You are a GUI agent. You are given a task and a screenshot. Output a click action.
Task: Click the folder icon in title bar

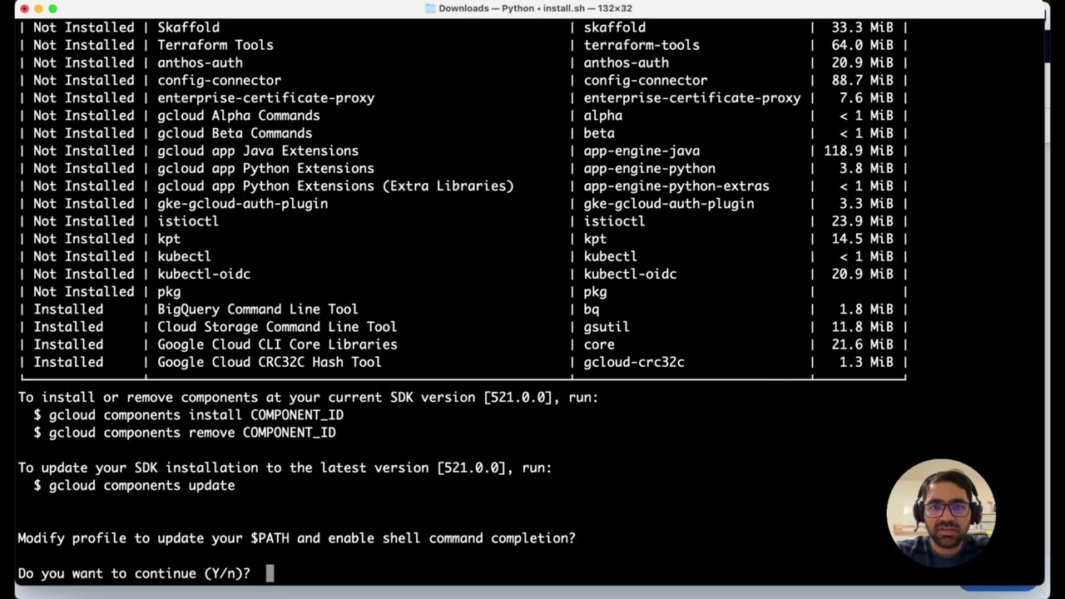point(430,8)
